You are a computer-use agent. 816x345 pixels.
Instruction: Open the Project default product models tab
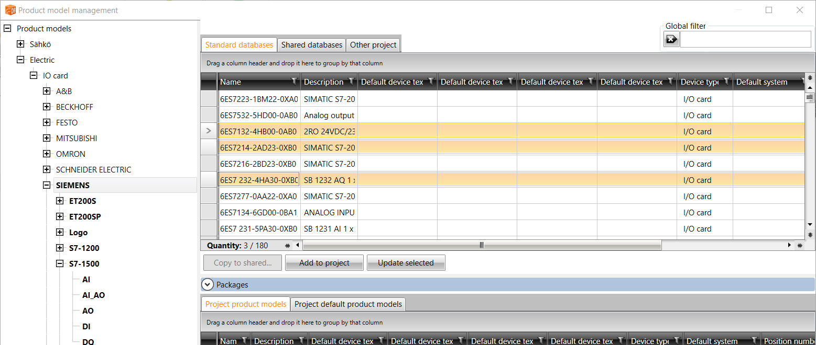click(x=348, y=304)
